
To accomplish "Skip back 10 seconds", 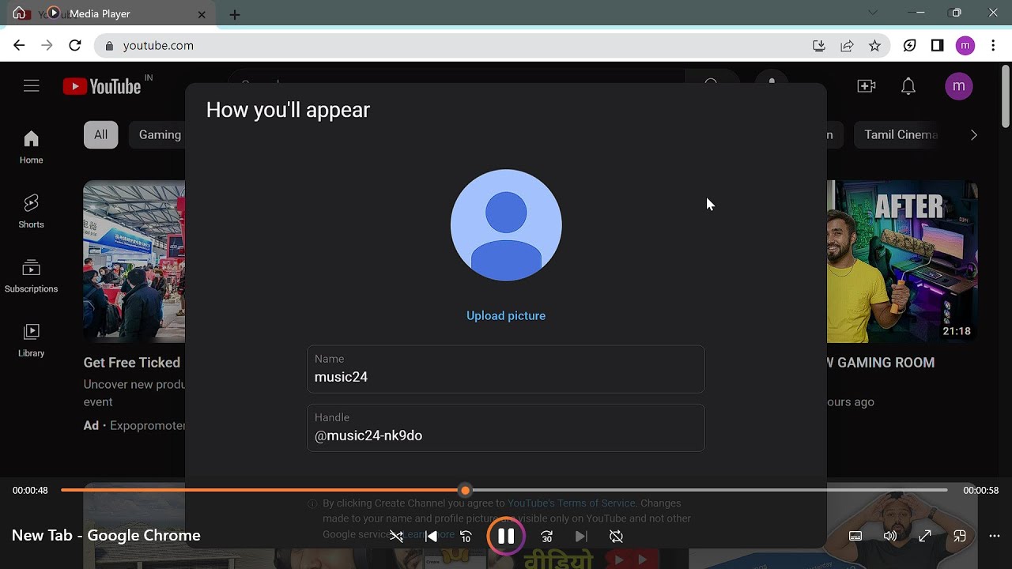I will click(466, 536).
